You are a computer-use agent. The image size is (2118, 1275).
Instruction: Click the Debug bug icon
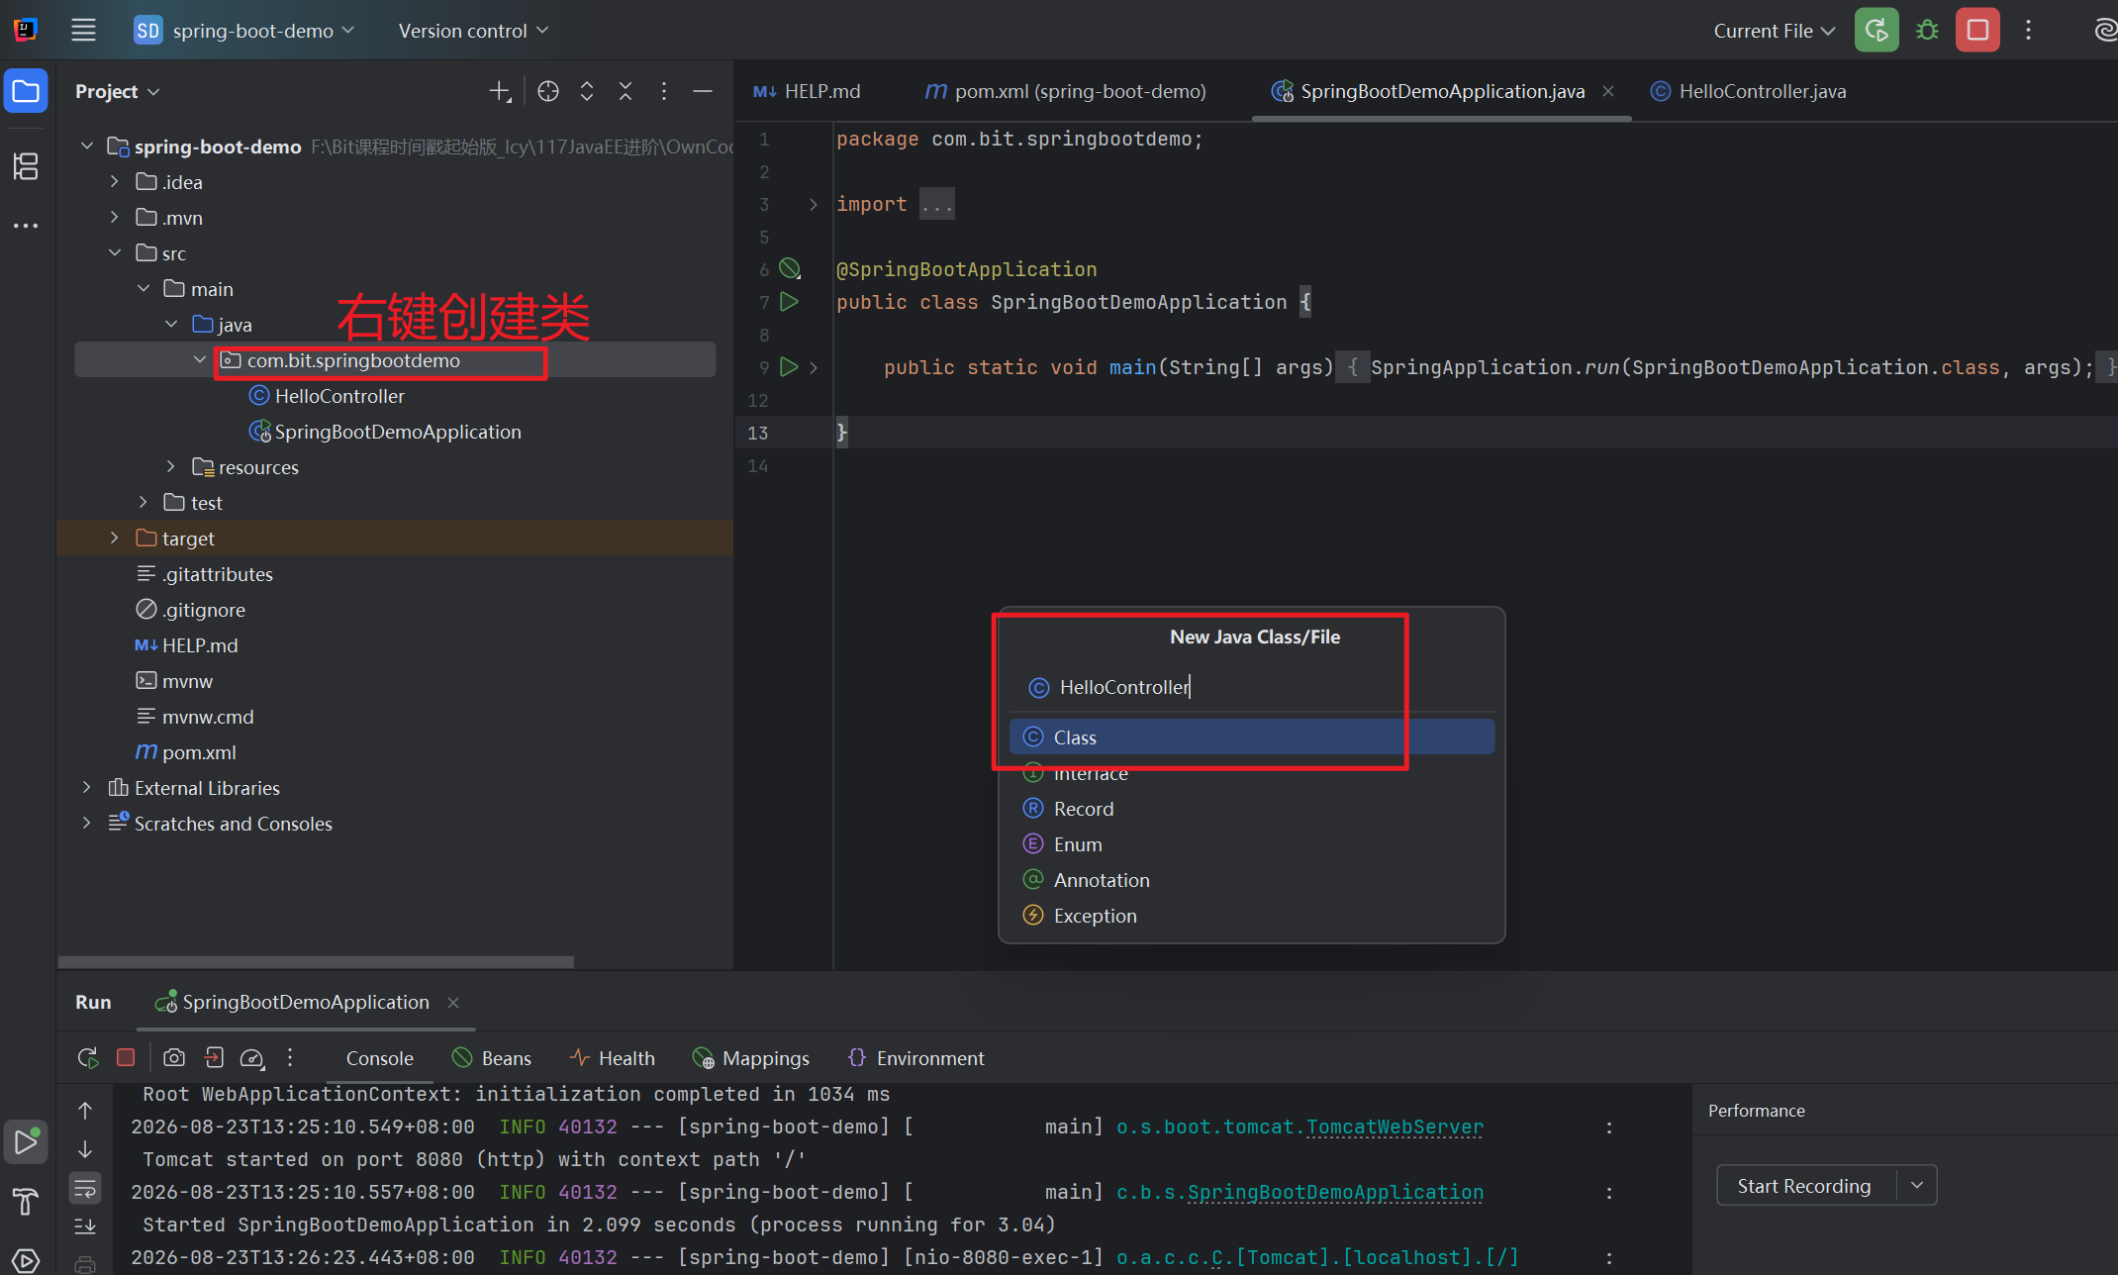pos(1926,30)
